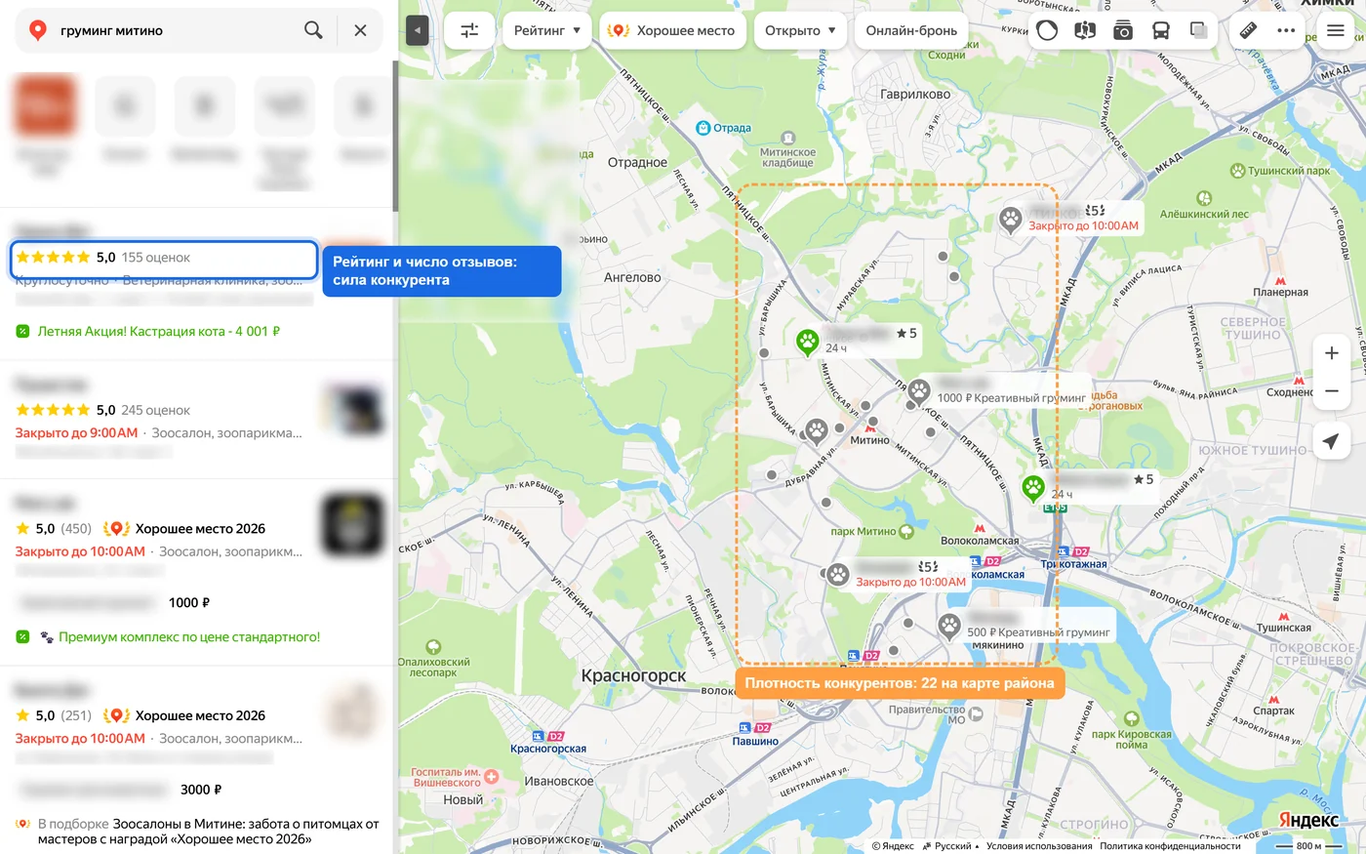1366x854 pixels.
Task: Open the Летняя Акция Кастрация кота promo link
Action: (159, 332)
